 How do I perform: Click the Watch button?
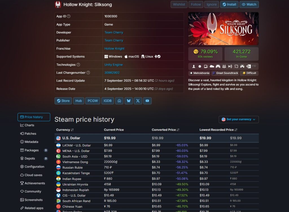[249, 5]
